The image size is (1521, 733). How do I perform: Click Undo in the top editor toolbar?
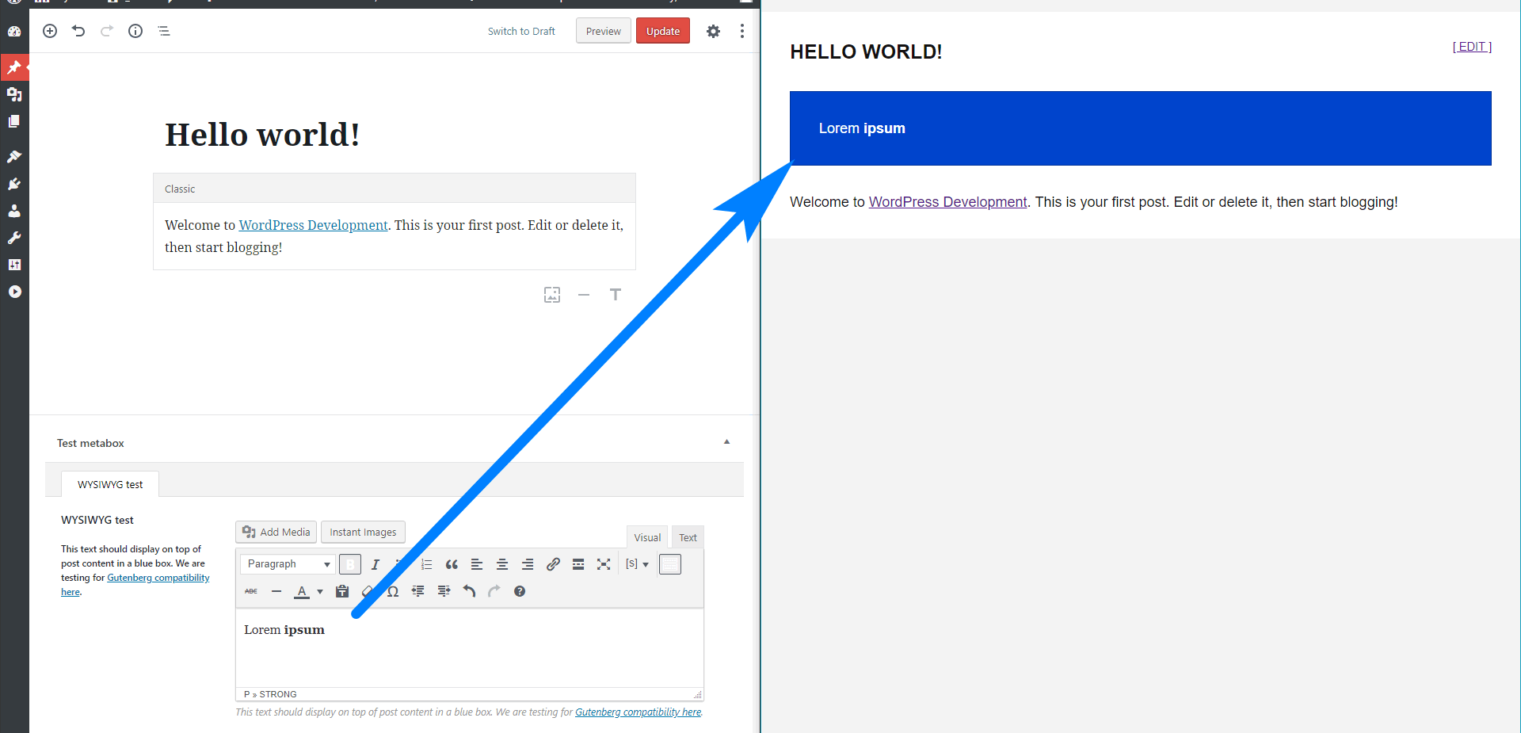[x=78, y=31]
